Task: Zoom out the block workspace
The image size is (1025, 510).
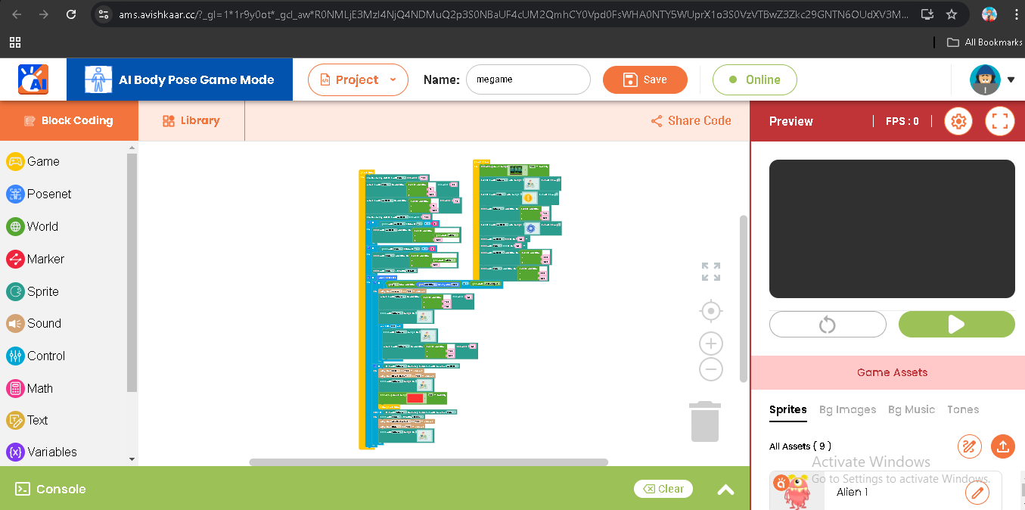Action: point(710,369)
